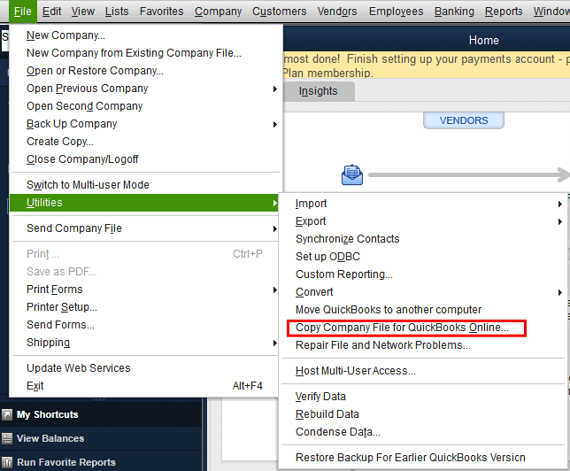Click Run Favorite Reports in the sidebar
The height and width of the screenshot is (471, 570).
pyautogui.click(x=66, y=462)
